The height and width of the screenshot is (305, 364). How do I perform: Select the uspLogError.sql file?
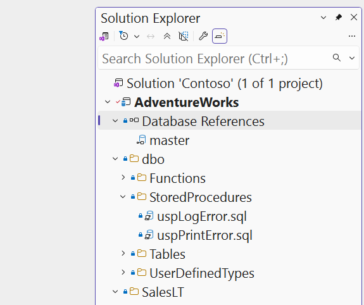202,216
